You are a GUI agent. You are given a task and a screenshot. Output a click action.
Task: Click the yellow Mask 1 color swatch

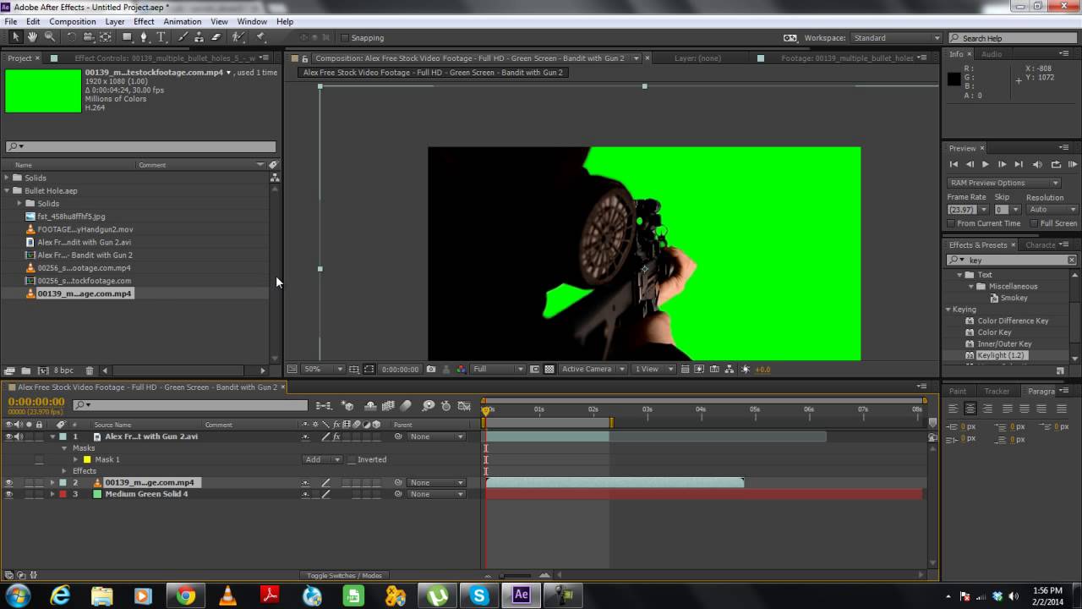(86, 460)
